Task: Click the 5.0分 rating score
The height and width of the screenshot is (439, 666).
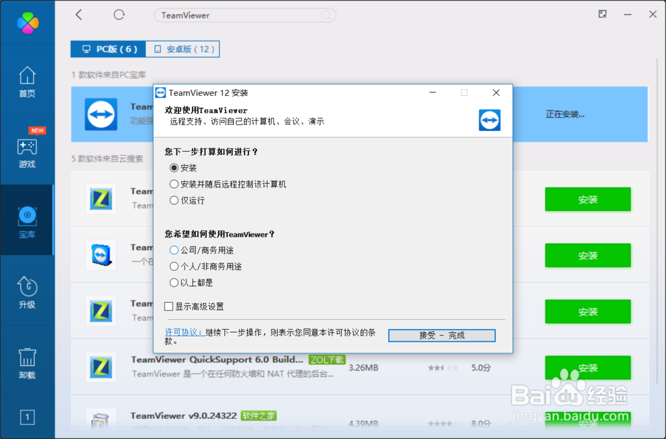Action: (481, 368)
